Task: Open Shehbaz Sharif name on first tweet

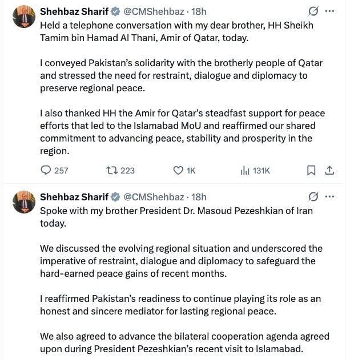Action: point(74,11)
